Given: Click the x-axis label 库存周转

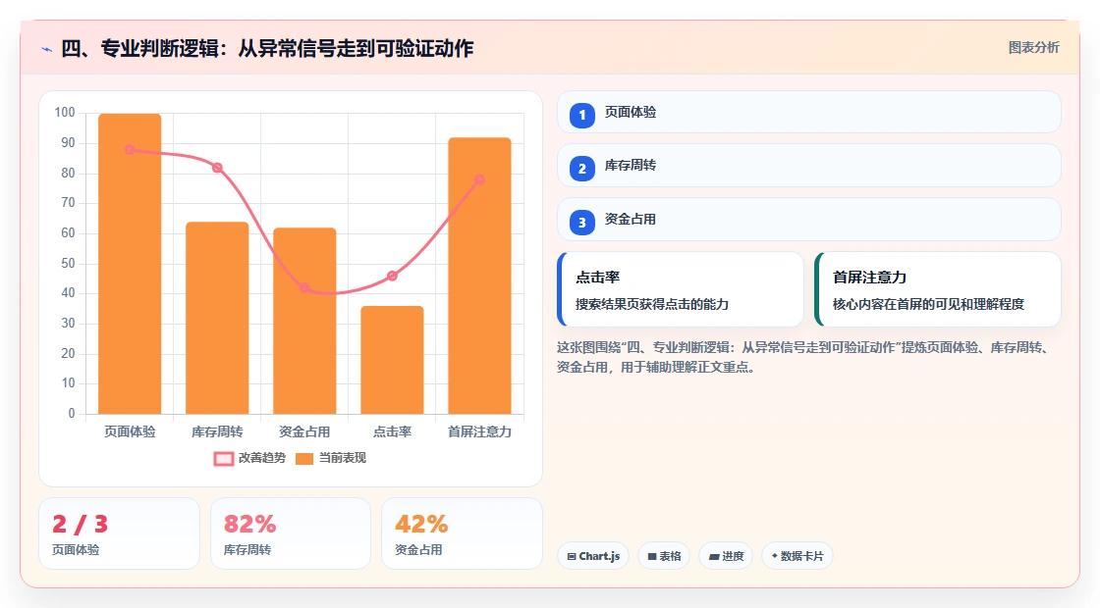Looking at the screenshot, I should pyautogui.click(x=217, y=432).
